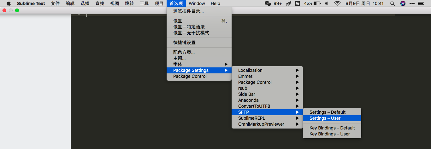Select Settings – User under SFTP
Viewport: 431px width, 149px height.
[x=325, y=118]
